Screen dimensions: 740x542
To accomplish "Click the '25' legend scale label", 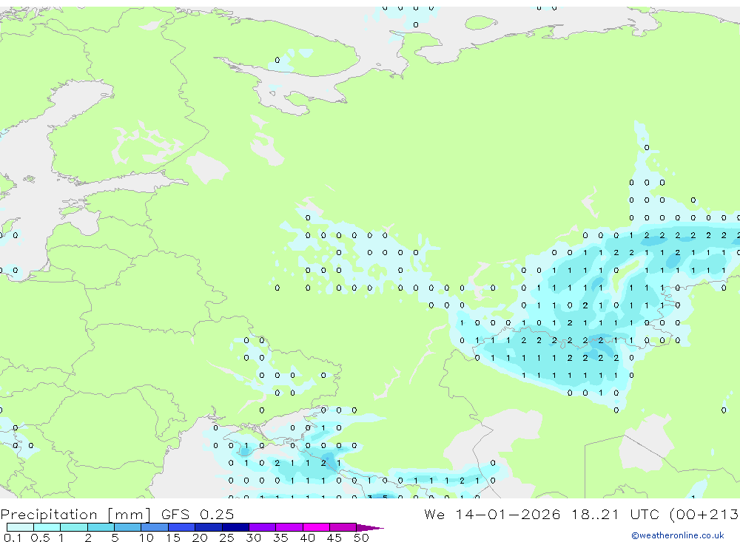I will click(x=226, y=538).
